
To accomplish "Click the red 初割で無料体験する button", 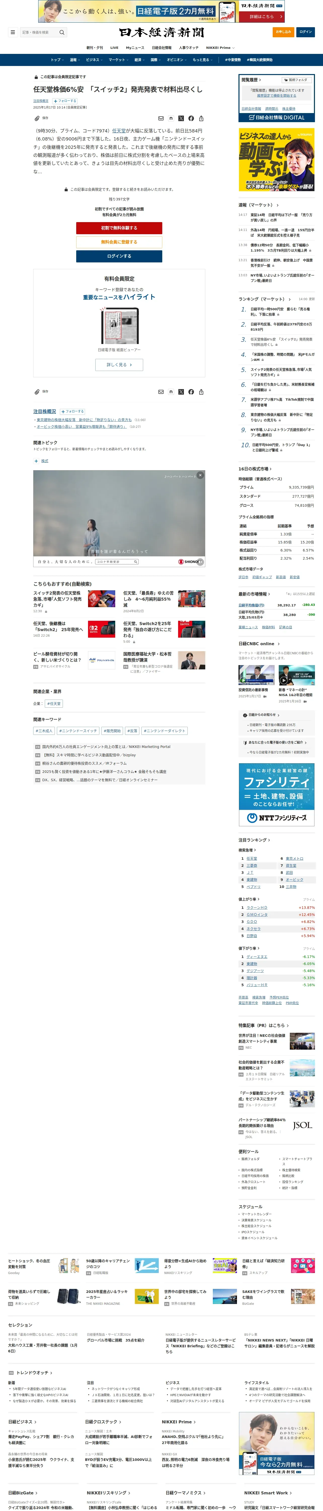I will 119,228.
